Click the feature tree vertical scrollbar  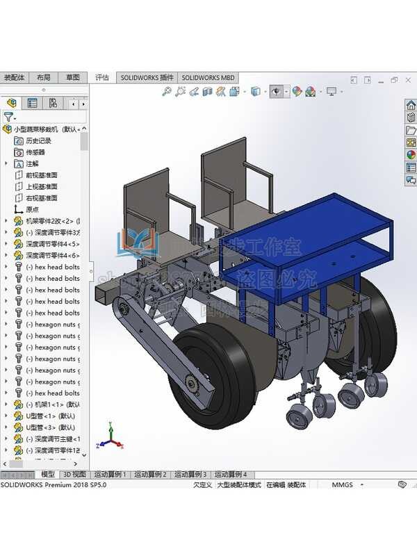tap(84, 142)
